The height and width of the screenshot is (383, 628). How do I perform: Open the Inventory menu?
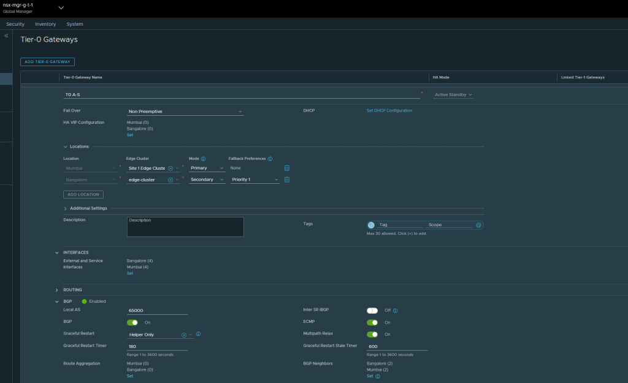click(x=45, y=24)
